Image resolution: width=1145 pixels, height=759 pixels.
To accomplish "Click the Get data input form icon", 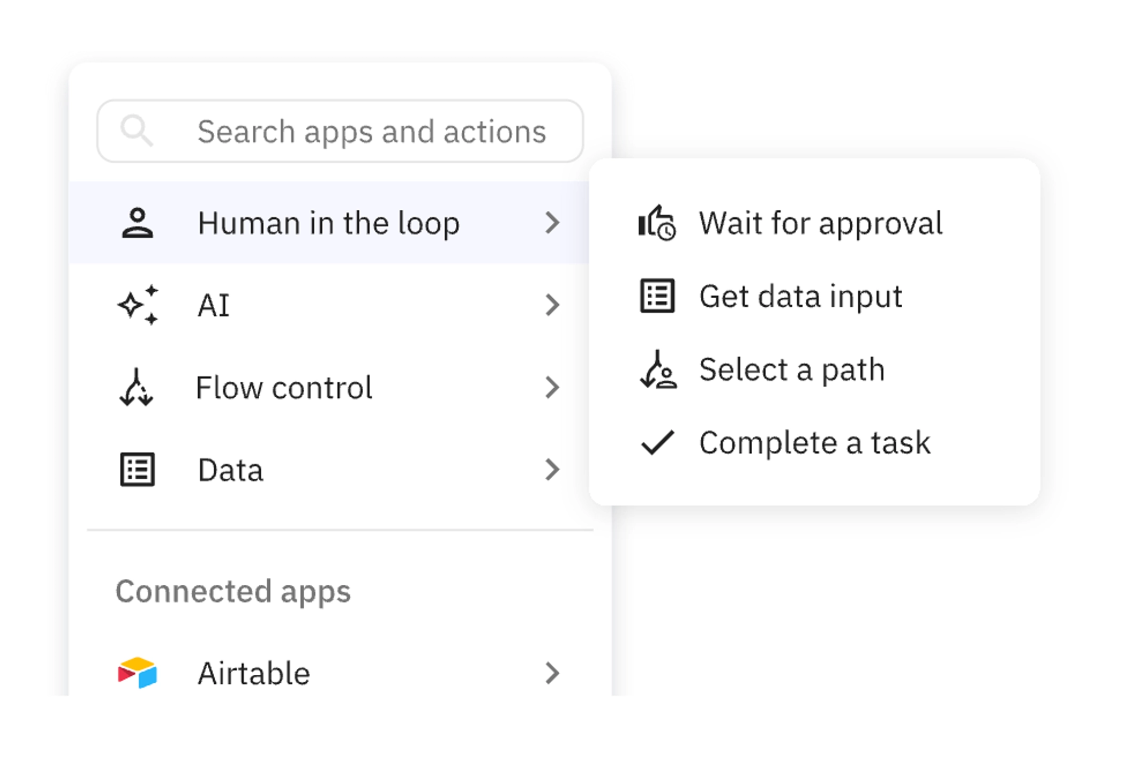I will tap(657, 296).
